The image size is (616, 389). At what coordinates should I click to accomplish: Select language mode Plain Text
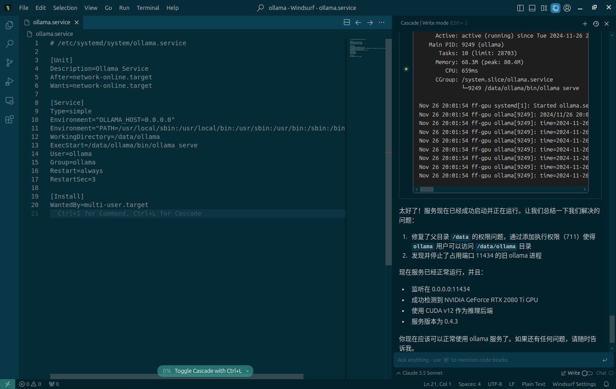pos(534,384)
